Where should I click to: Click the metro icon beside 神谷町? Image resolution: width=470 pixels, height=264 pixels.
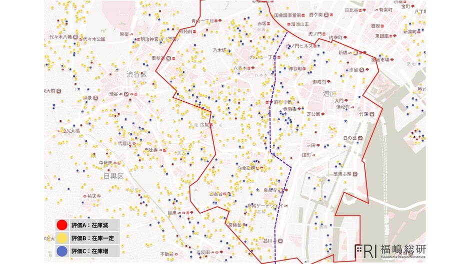pyautogui.click(x=304, y=69)
